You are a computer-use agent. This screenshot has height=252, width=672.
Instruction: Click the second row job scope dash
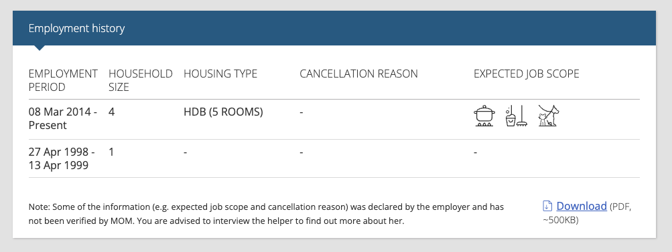(x=475, y=152)
